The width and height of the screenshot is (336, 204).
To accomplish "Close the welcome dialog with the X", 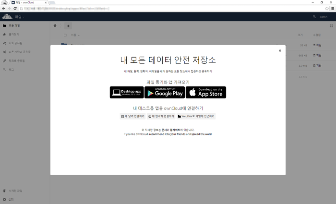I will tap(280, 50).
